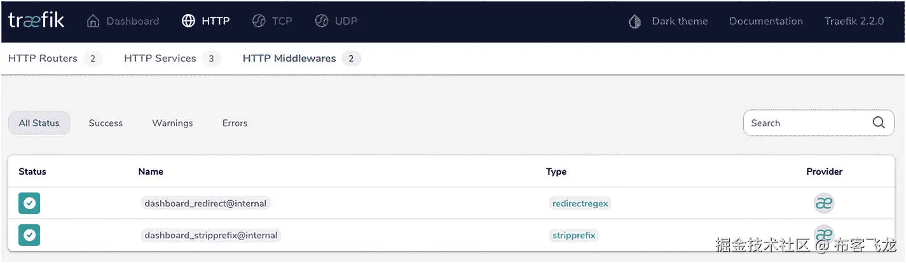Open the Documentation link

tap(765, 21)
